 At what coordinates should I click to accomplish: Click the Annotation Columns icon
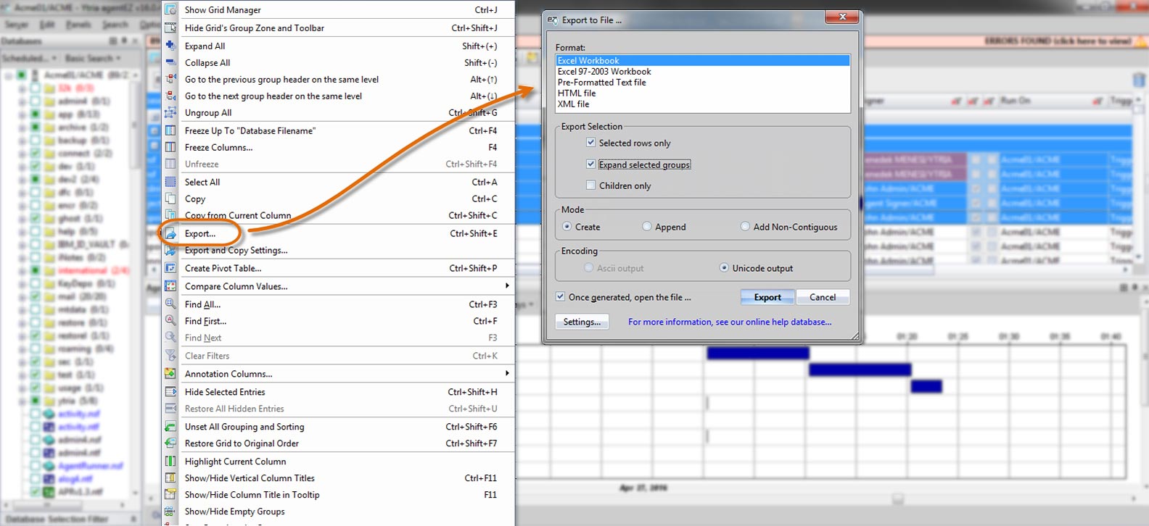170,374
